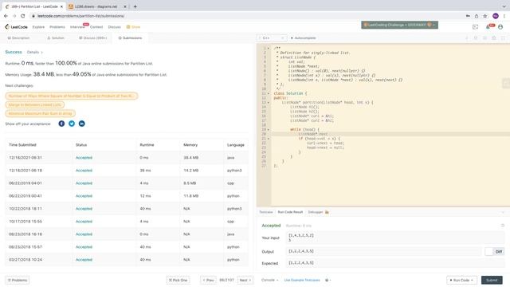The image size is (510, 287).
Task: Close the diagrams.net browser tab
Action: pos(125,6)
